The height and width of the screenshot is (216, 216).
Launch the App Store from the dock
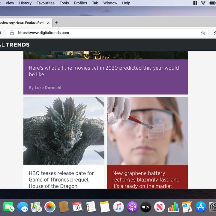pos(201,207)
